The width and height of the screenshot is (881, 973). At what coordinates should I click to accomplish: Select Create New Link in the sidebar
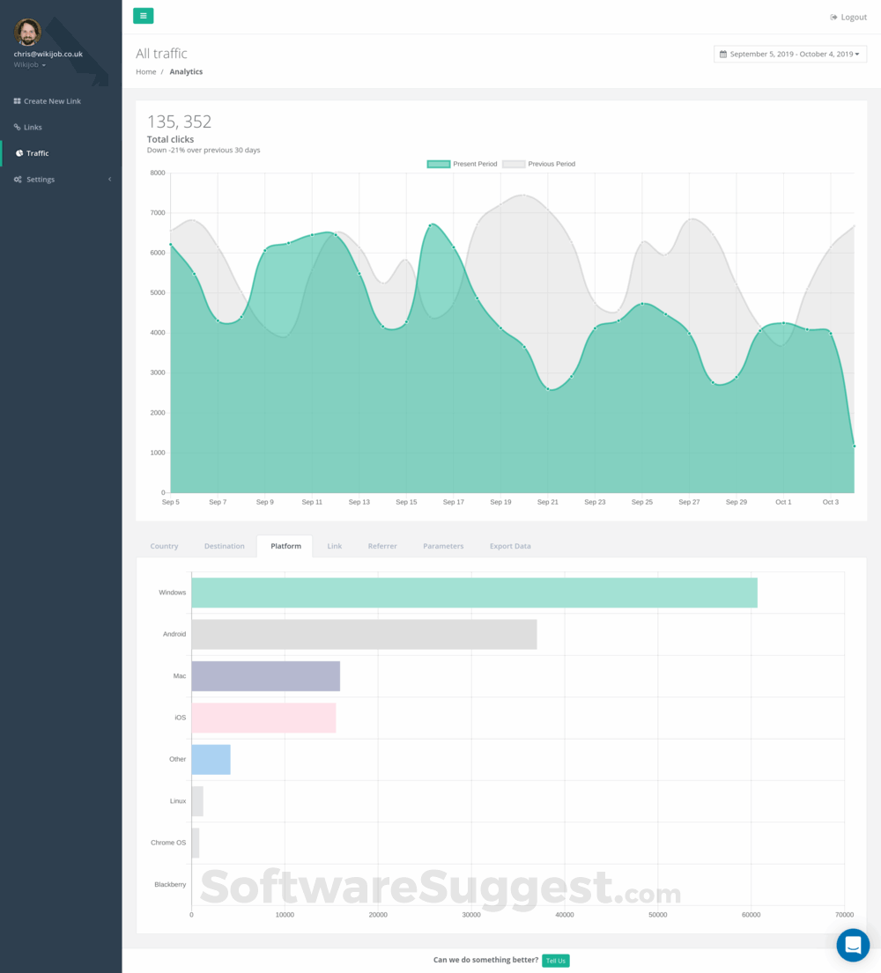[x=50, y=100]
